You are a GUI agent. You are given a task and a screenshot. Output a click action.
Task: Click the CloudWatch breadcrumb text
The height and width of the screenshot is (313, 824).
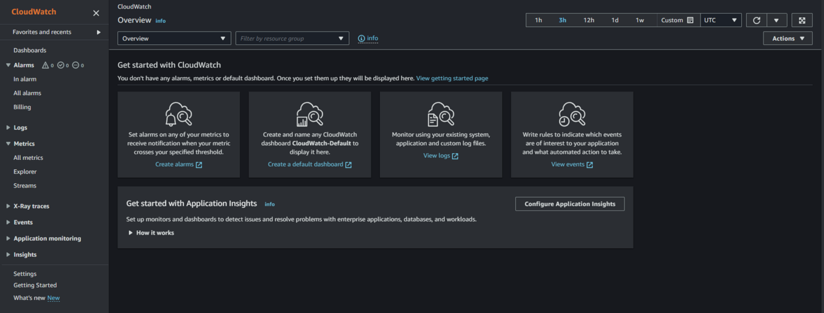[135, 7]
